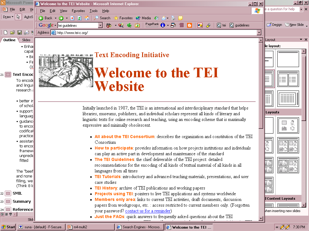Open the Favorites star panel
Viewport: 309px width, 231px height.
coord(123,18)
